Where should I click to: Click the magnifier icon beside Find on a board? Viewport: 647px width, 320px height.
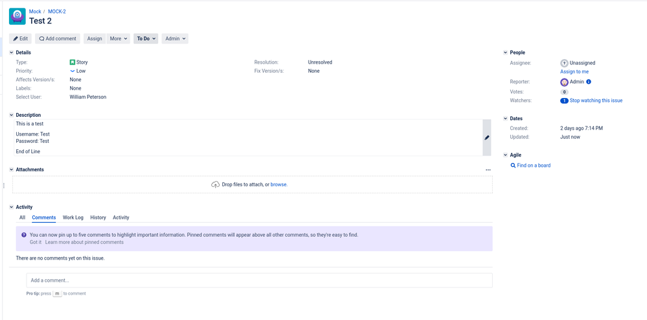point(513,165)
